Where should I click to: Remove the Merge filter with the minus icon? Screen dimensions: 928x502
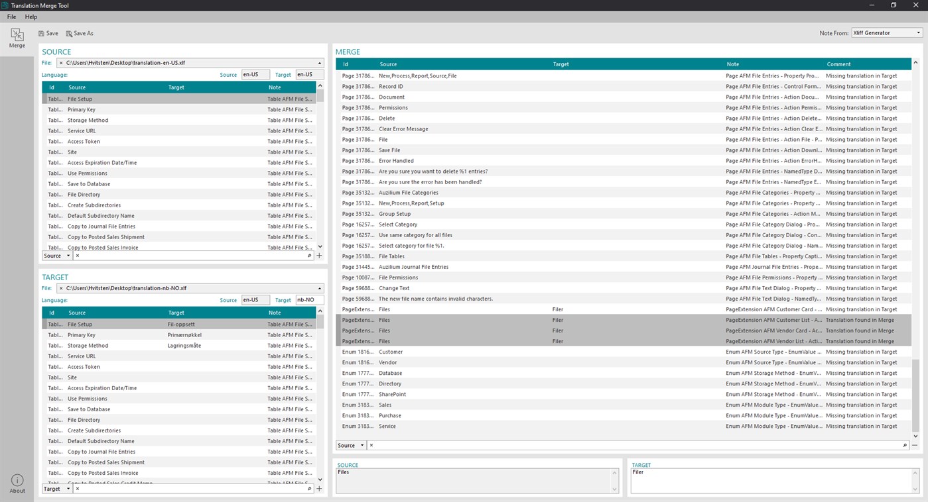tap(915, 445)
